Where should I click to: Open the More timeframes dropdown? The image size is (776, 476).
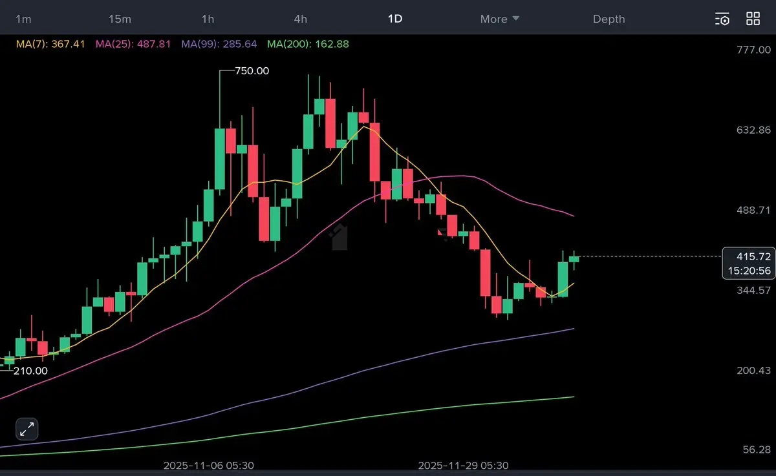[500, 19]
